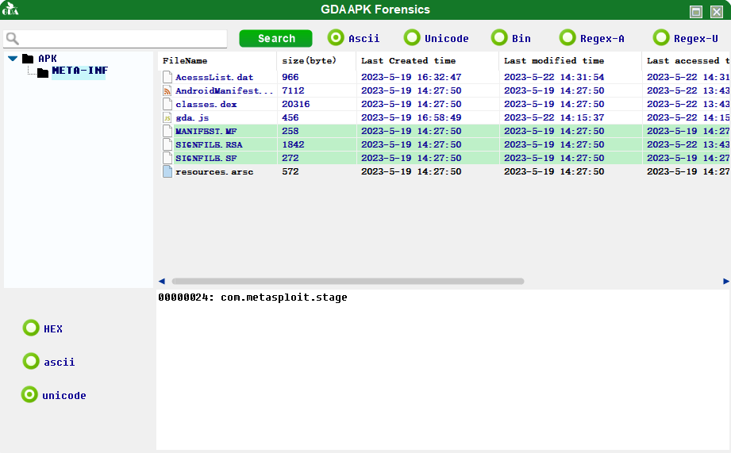This screenshot has height=453, width=731.
Task: Click the classes.dex file icon
Action: point(167,104)
